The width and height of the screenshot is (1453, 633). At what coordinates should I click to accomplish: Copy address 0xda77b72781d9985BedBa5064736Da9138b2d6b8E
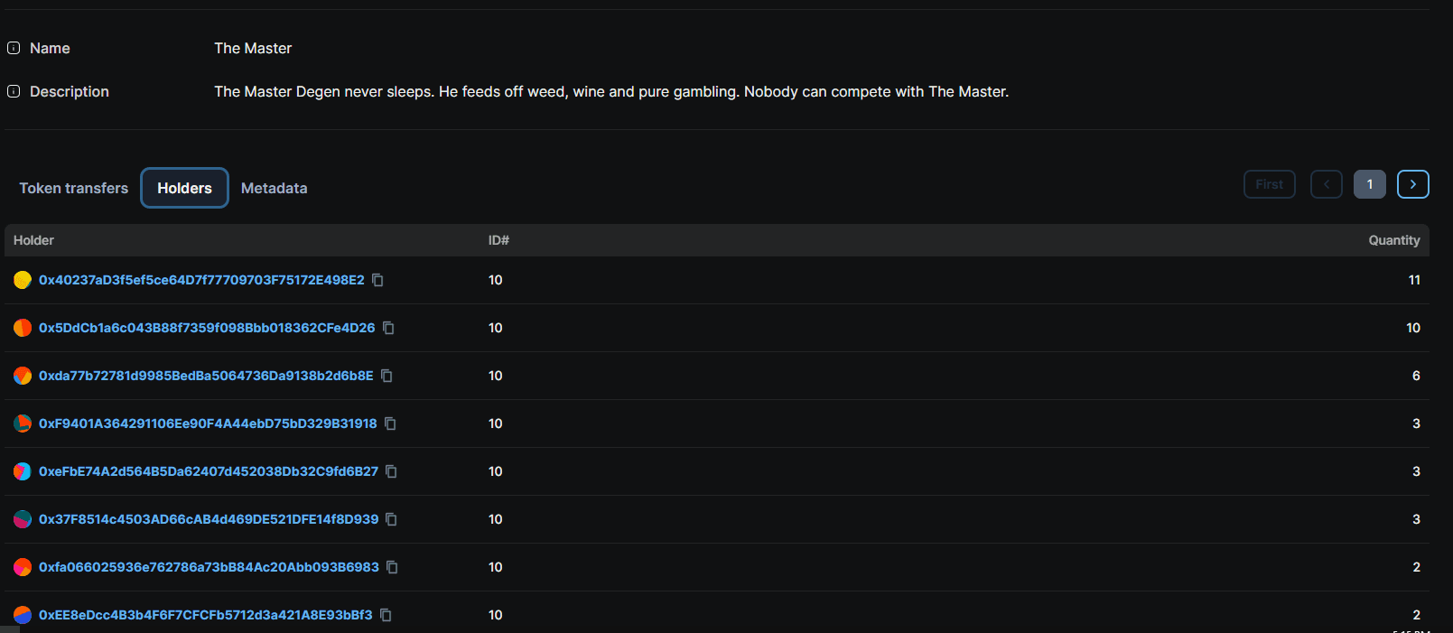pos(387,376)
